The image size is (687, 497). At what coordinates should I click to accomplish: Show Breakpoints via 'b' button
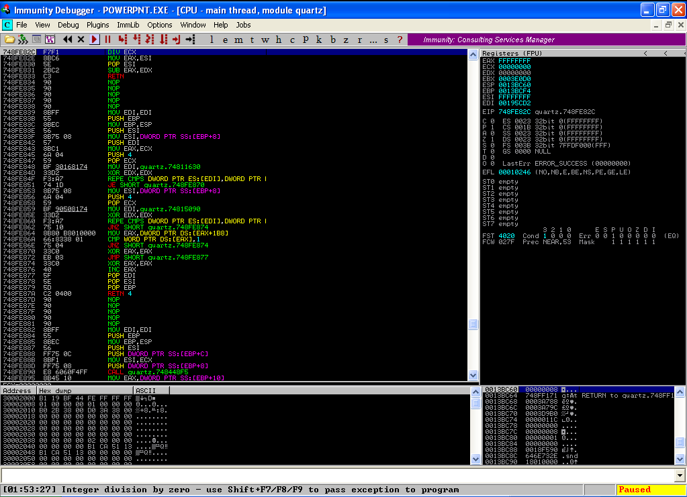click(333, 40)
